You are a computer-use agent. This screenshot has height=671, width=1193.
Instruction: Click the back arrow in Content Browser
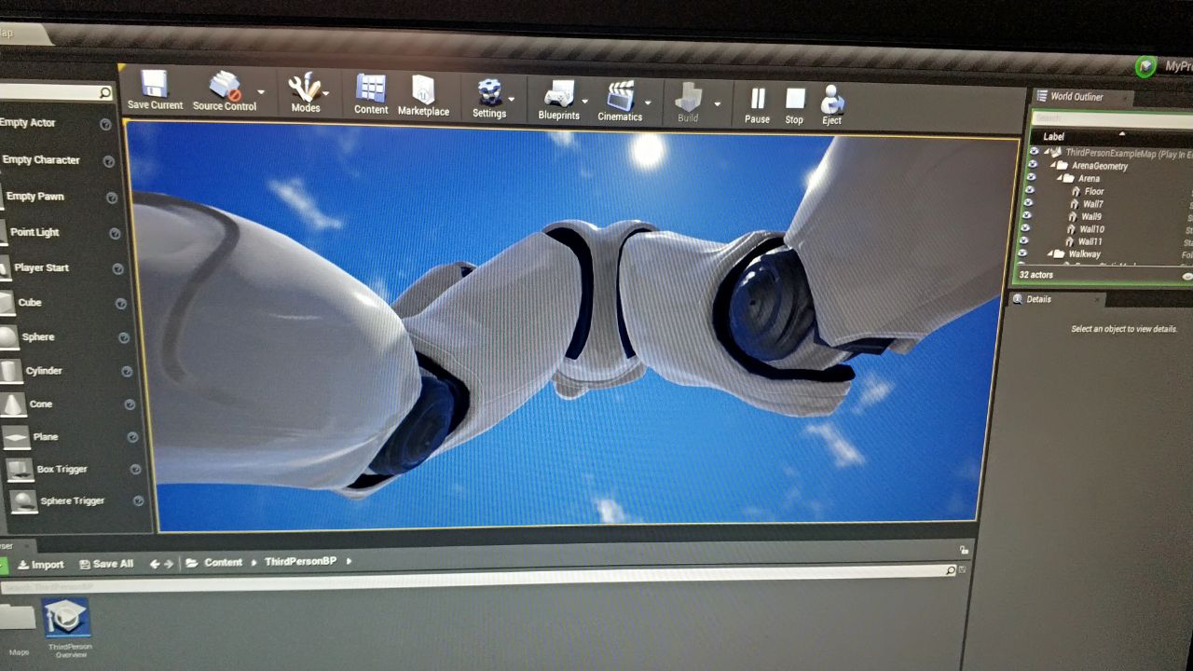[x=155, y=564]
